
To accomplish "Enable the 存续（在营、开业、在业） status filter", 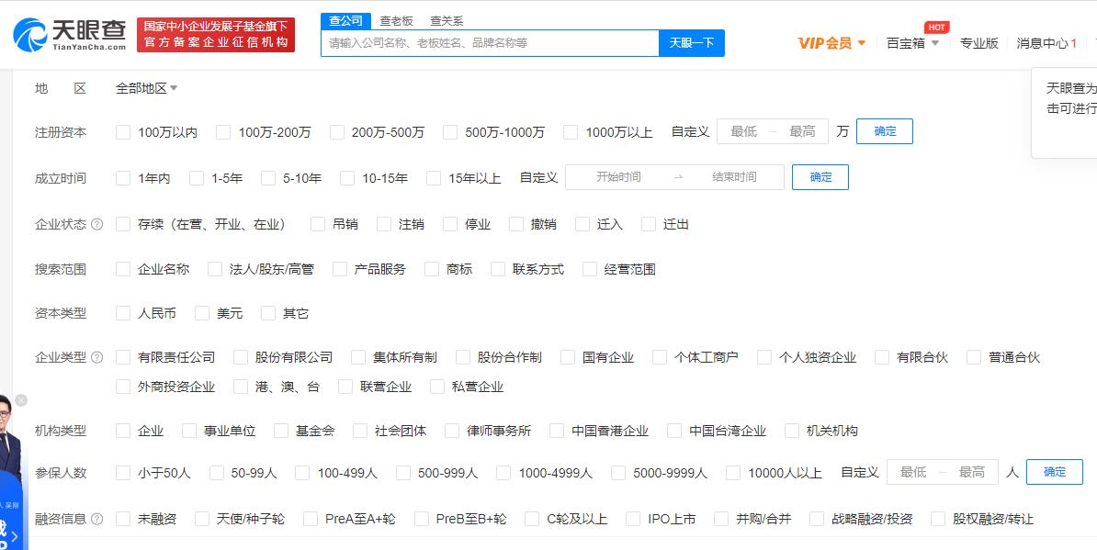I will coord(122,223).
